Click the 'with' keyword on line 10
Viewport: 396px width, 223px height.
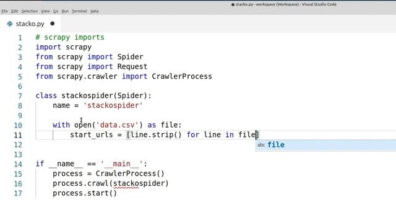61,125
